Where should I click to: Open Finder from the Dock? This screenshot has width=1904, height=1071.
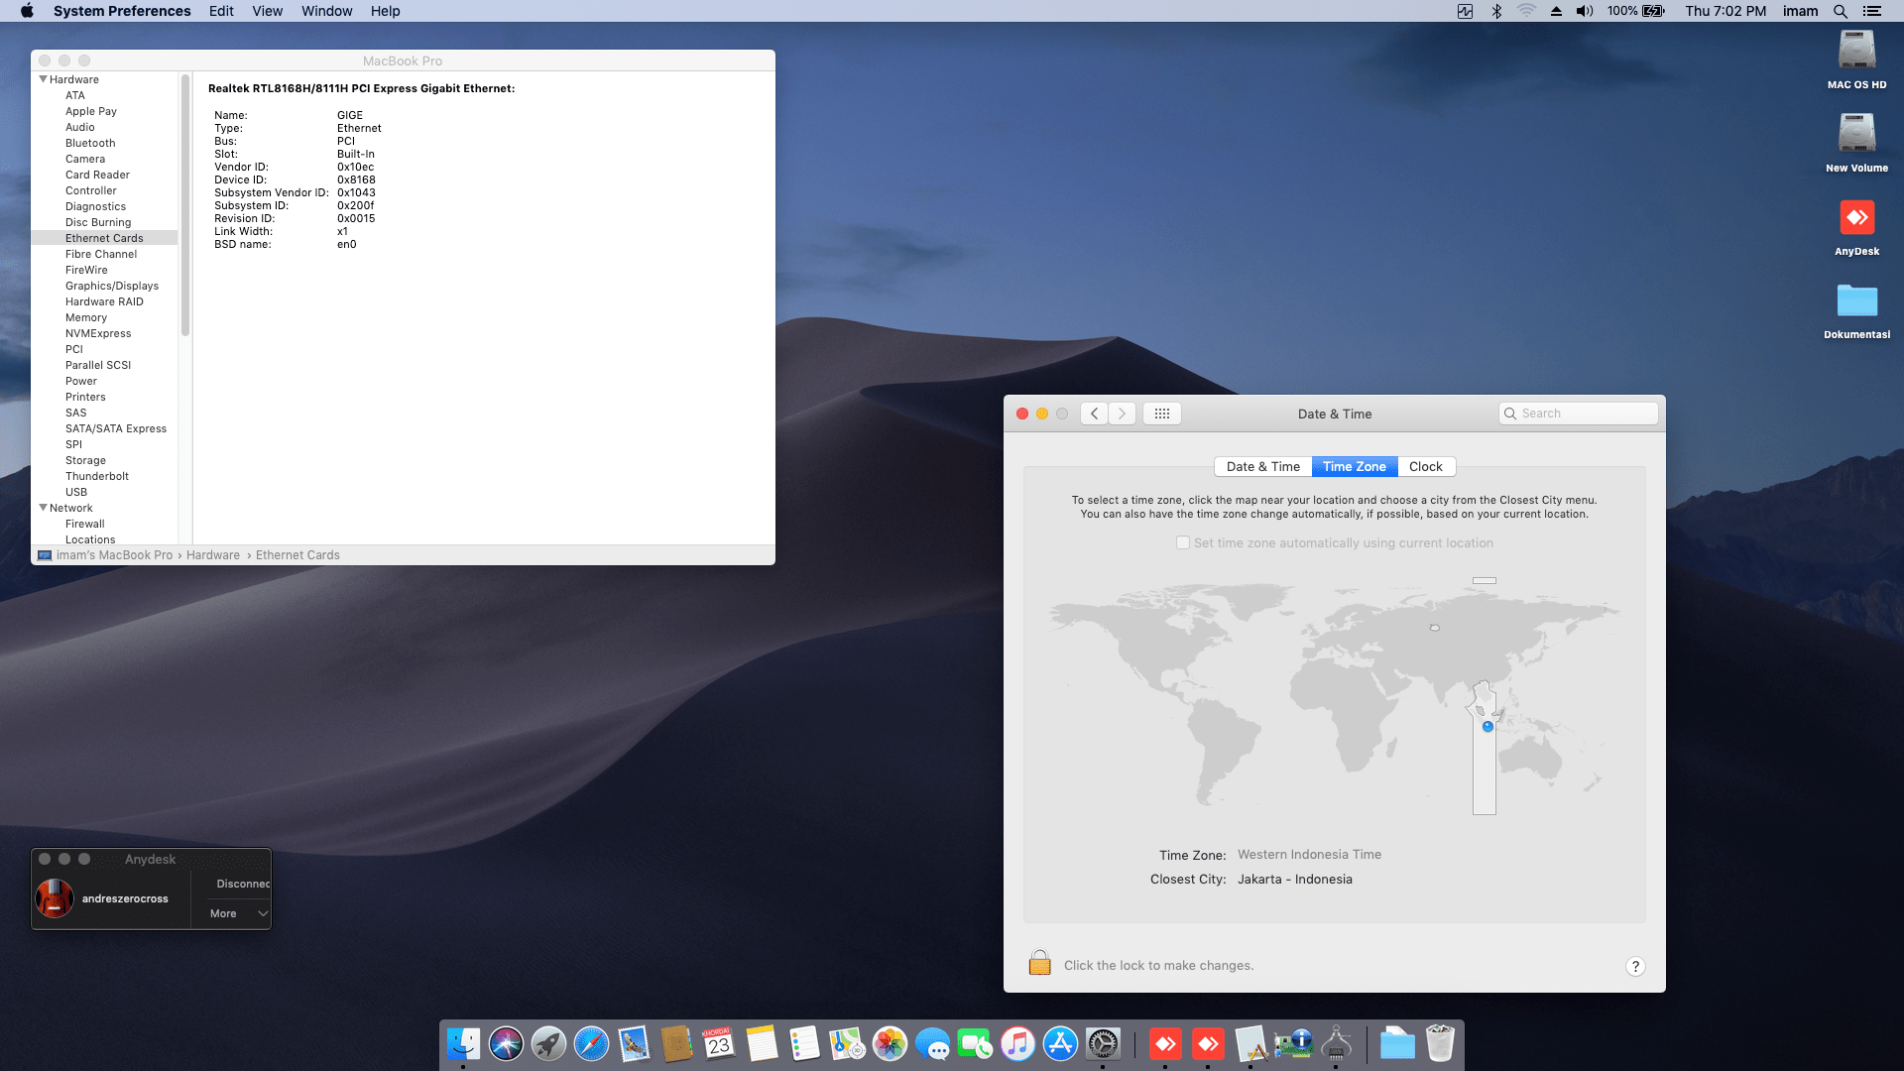point(463,1043)
